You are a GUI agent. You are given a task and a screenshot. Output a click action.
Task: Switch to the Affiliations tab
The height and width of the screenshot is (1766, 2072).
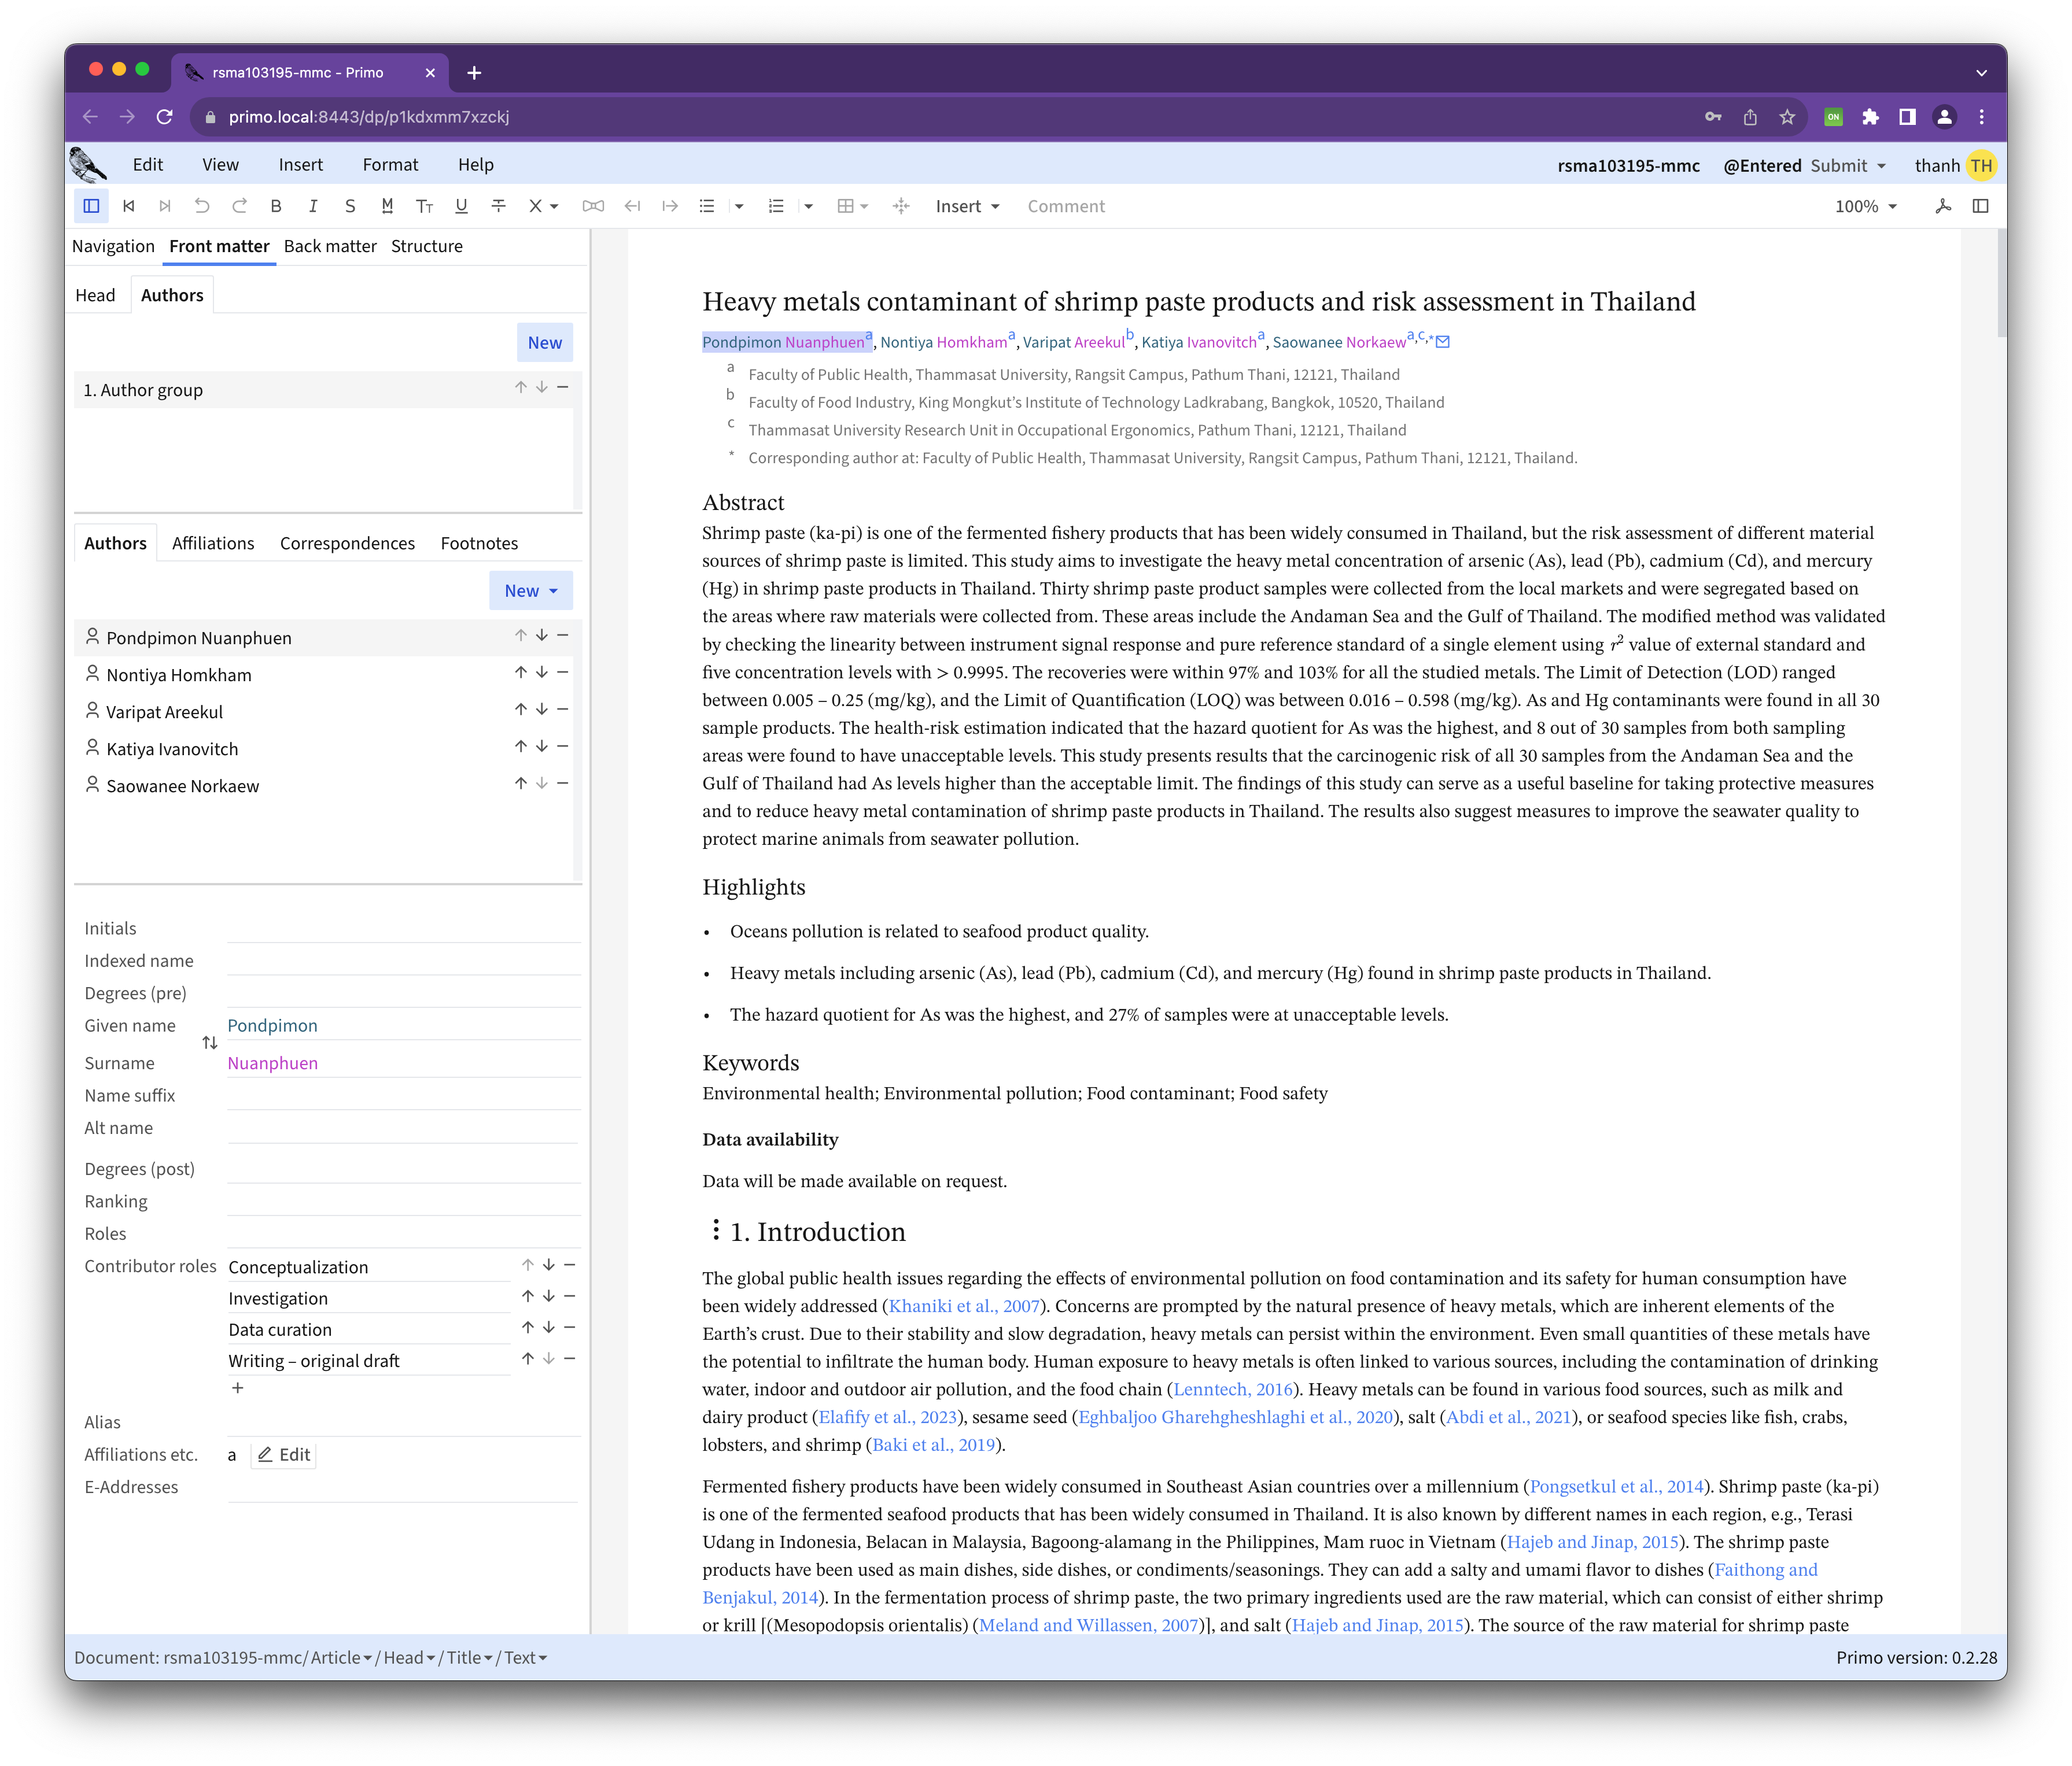[x=213, y=542]
